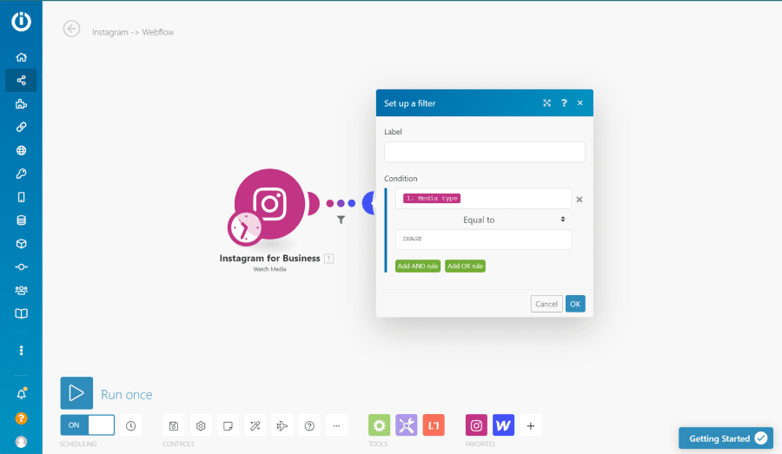Open the Keys icon in the sidebar
Screen dimensions: 782x454
21,174
